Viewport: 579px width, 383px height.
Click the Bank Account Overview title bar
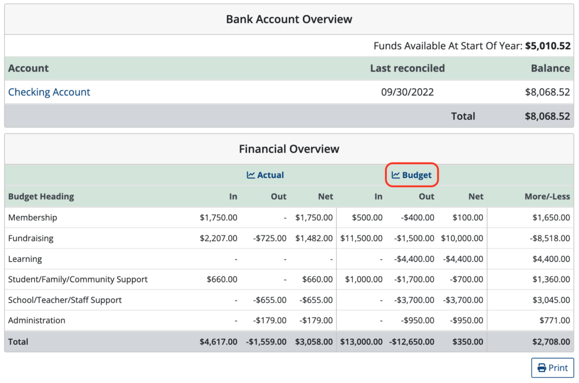(289, 19)
